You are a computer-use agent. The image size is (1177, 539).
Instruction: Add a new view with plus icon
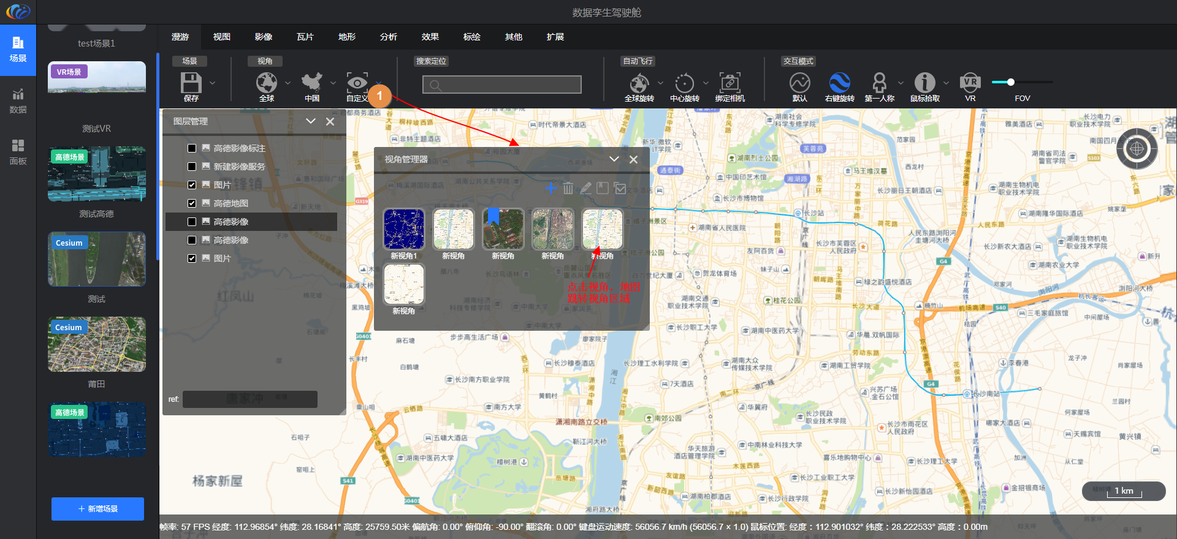(550, 189)
